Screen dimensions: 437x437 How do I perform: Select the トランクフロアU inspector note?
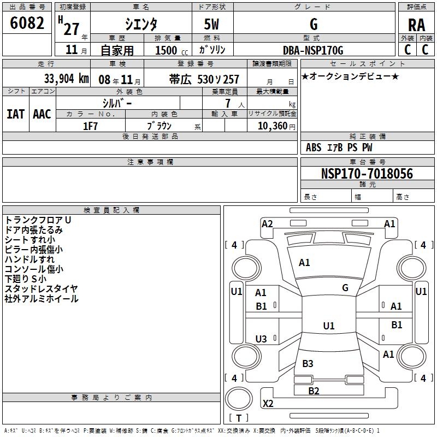38,220
